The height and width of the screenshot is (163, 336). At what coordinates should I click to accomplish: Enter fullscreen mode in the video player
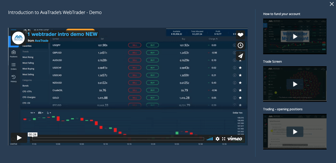pyautogui.click(x=224, y=139)
